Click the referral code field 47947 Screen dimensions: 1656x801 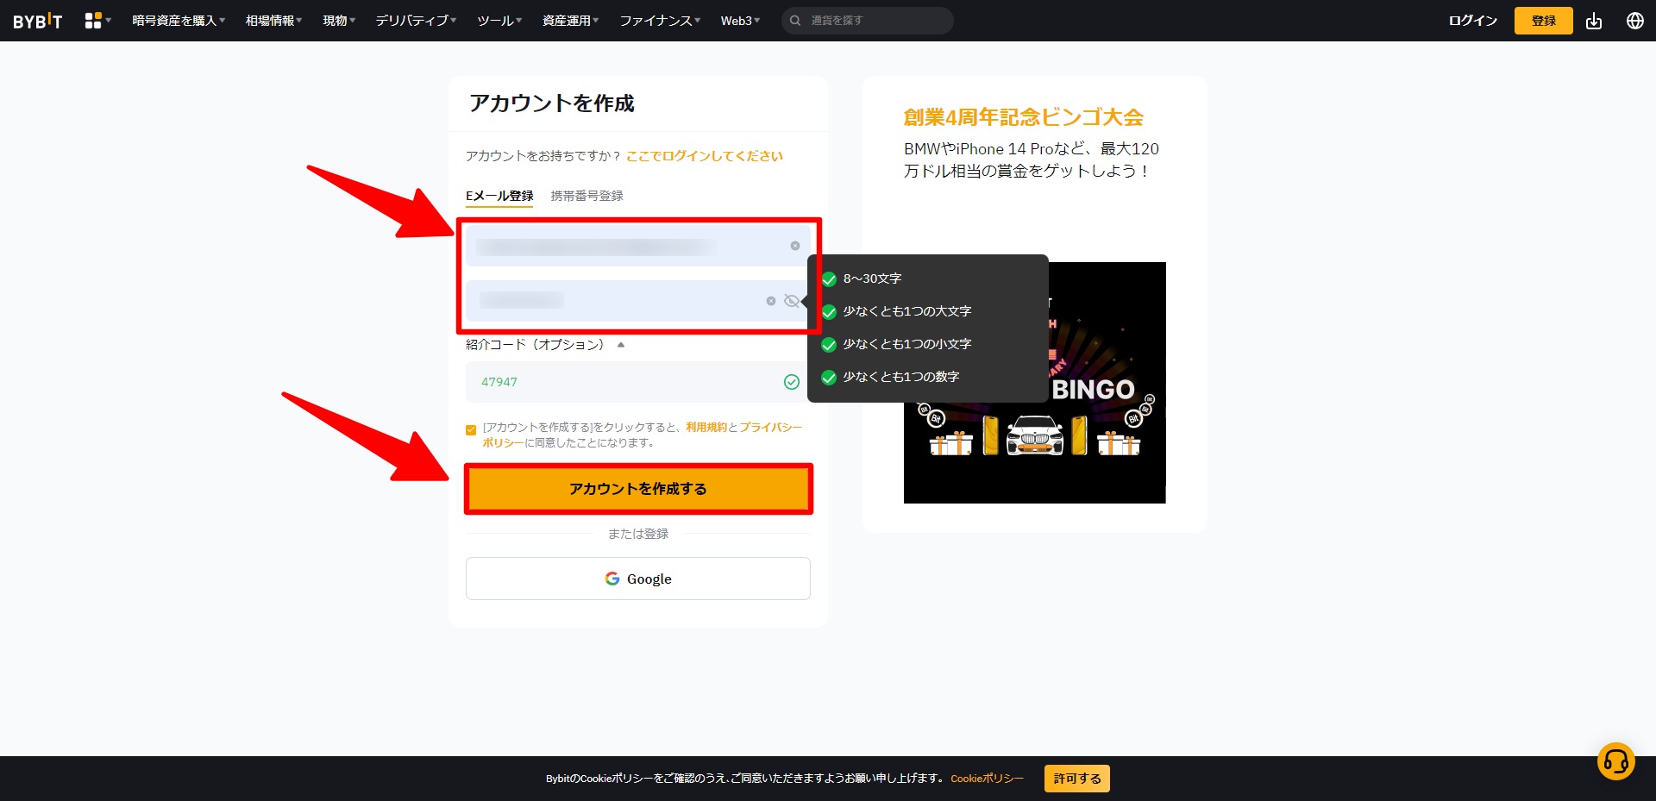click(638, 382)
